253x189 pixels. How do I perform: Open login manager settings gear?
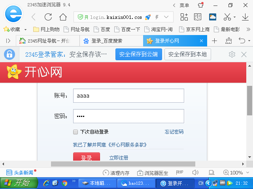coord(232,54)
